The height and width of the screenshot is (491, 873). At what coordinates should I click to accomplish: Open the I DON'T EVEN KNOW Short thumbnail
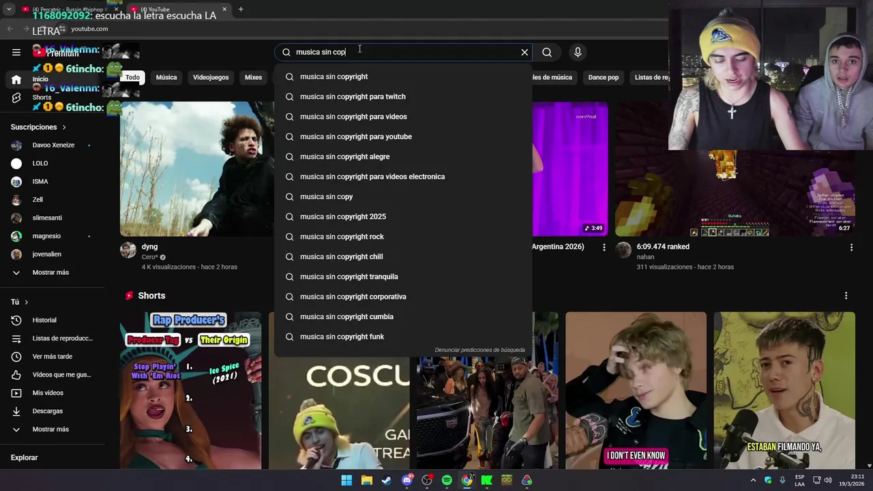coord(636,391)
